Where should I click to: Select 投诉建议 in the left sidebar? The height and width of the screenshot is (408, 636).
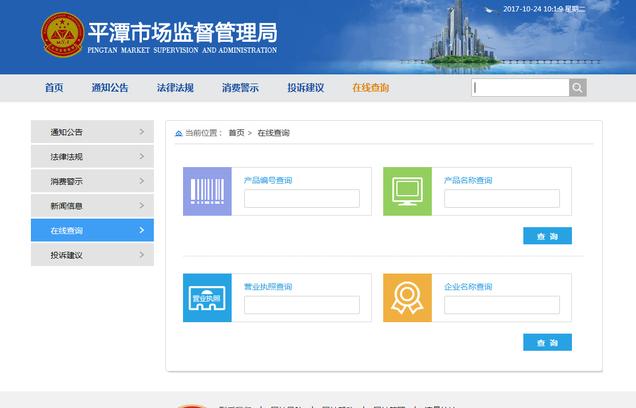(x=66, y=255)
